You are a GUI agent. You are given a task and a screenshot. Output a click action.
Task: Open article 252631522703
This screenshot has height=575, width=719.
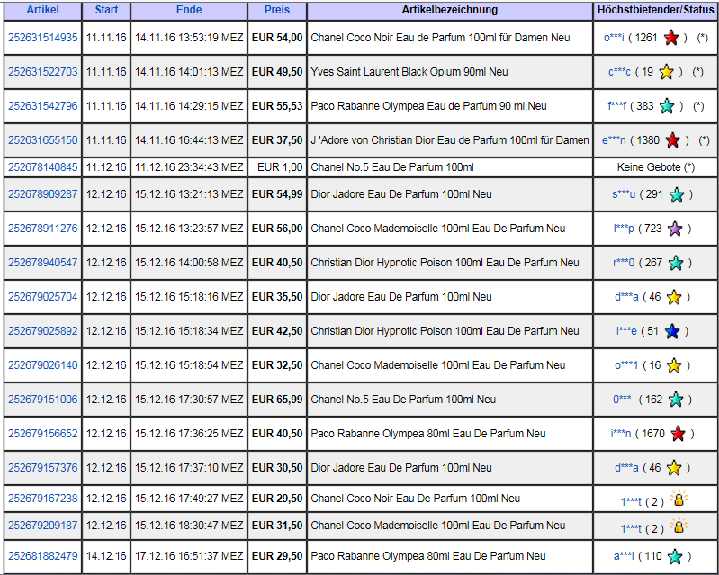pyautogui.click(x=43, y=72)
